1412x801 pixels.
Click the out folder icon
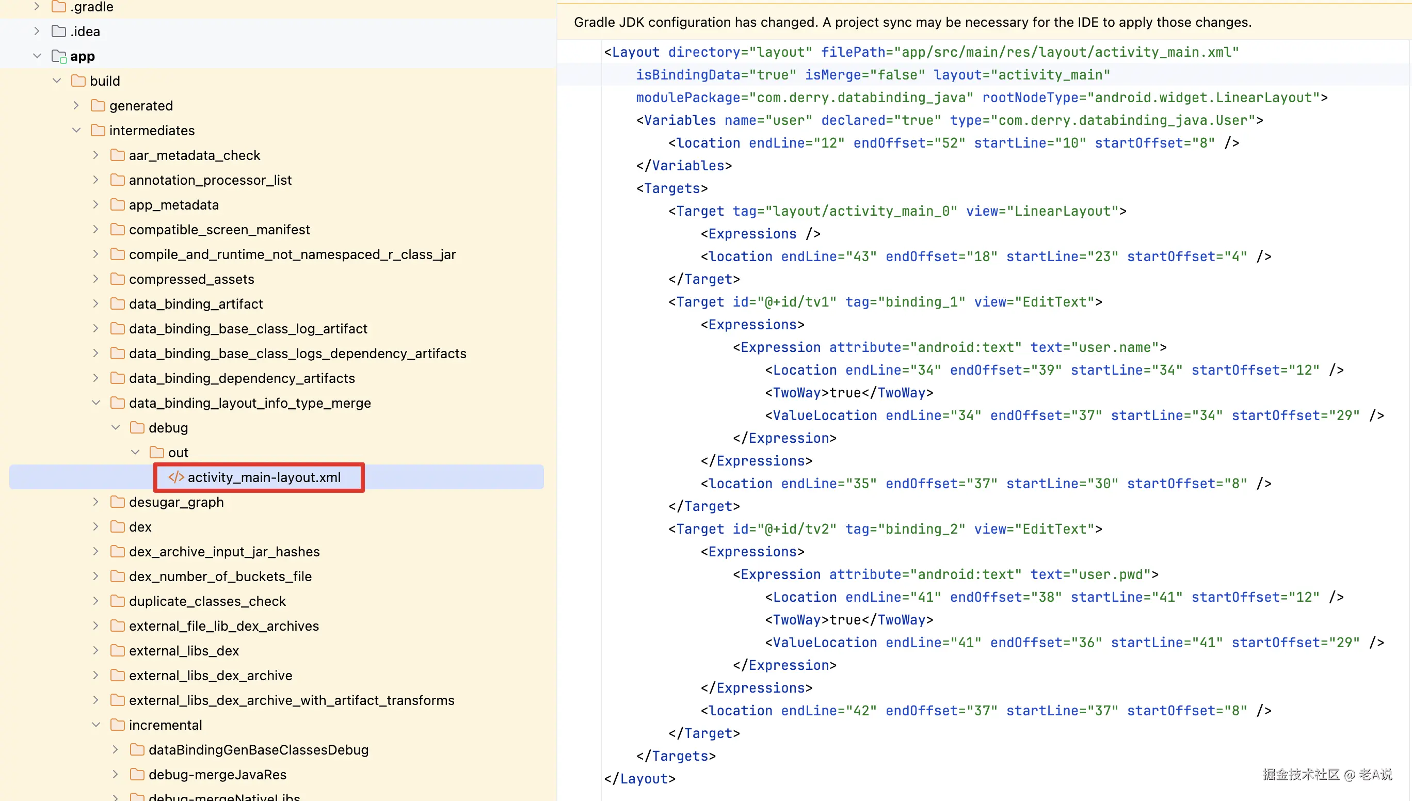click(x=157, y=452)
